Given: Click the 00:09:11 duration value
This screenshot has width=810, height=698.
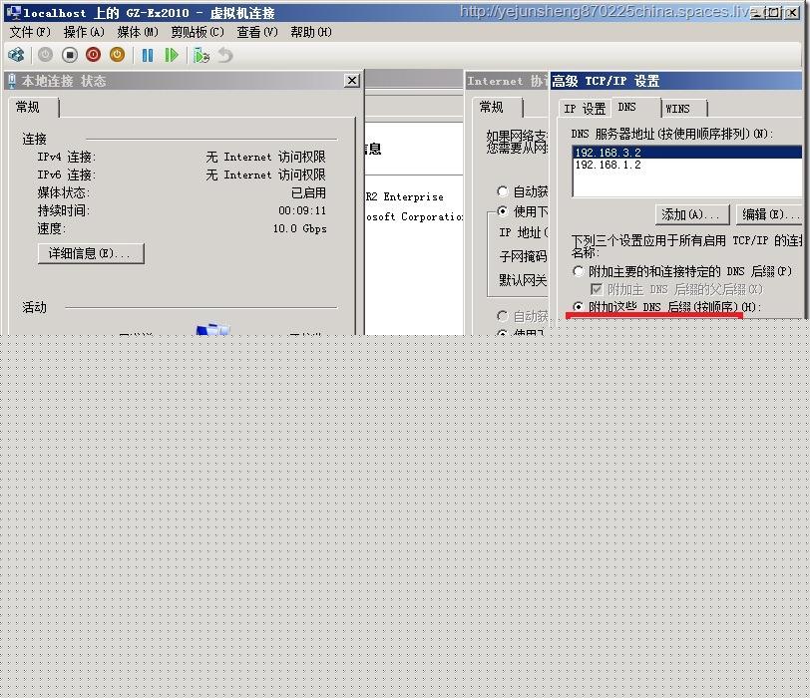Looking at the screenshot, I should (x=302, y=210).
